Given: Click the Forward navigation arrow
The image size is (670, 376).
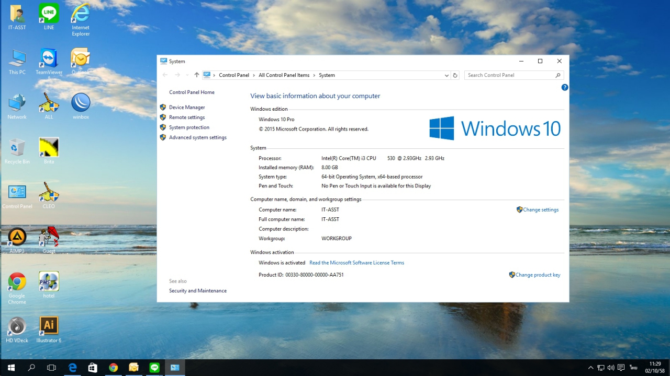Looking at the screenshot, I should [177, 75].
